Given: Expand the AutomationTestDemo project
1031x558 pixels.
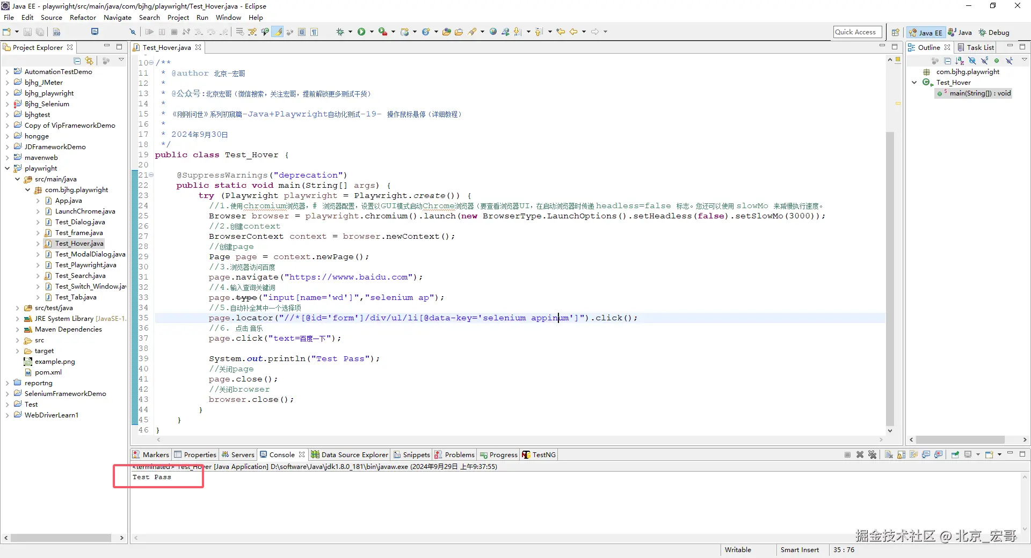Looking at the screenshot, I should [x=7, y=72].
